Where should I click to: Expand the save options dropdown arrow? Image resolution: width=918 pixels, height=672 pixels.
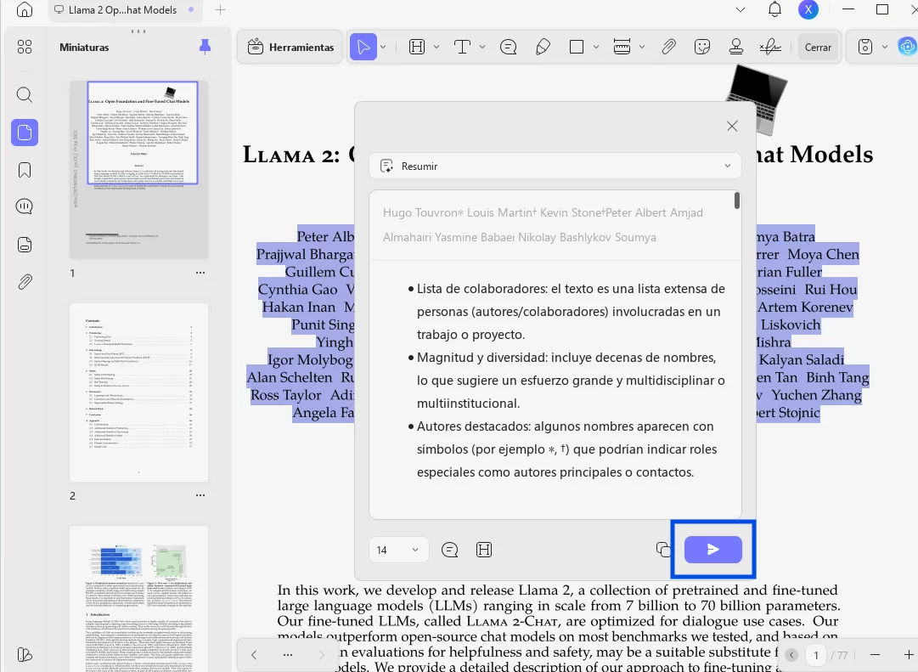tap(885, 47)
